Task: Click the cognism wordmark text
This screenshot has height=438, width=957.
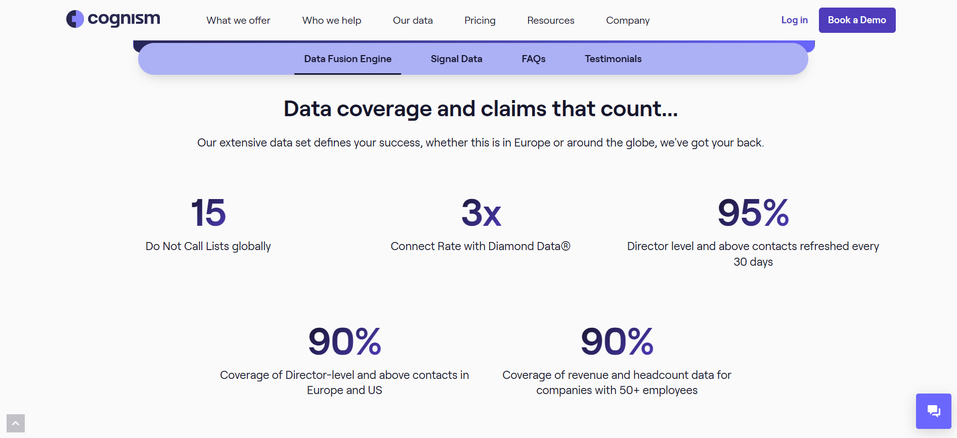Action: click(124, 19)
